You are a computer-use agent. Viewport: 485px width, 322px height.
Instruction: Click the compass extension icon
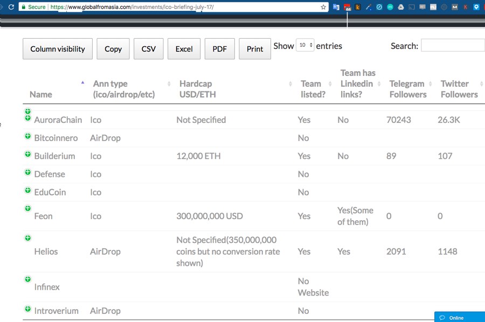(x=379, y=7)
